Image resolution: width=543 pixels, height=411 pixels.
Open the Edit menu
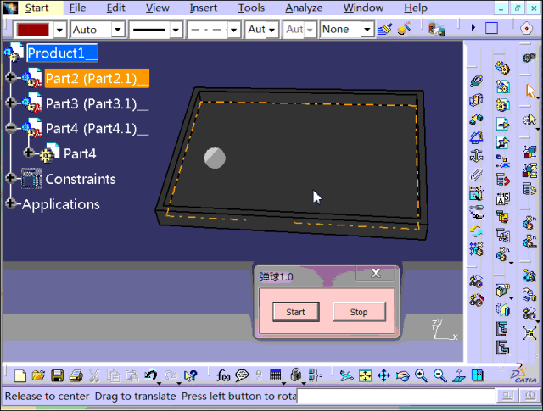(115, 8)
